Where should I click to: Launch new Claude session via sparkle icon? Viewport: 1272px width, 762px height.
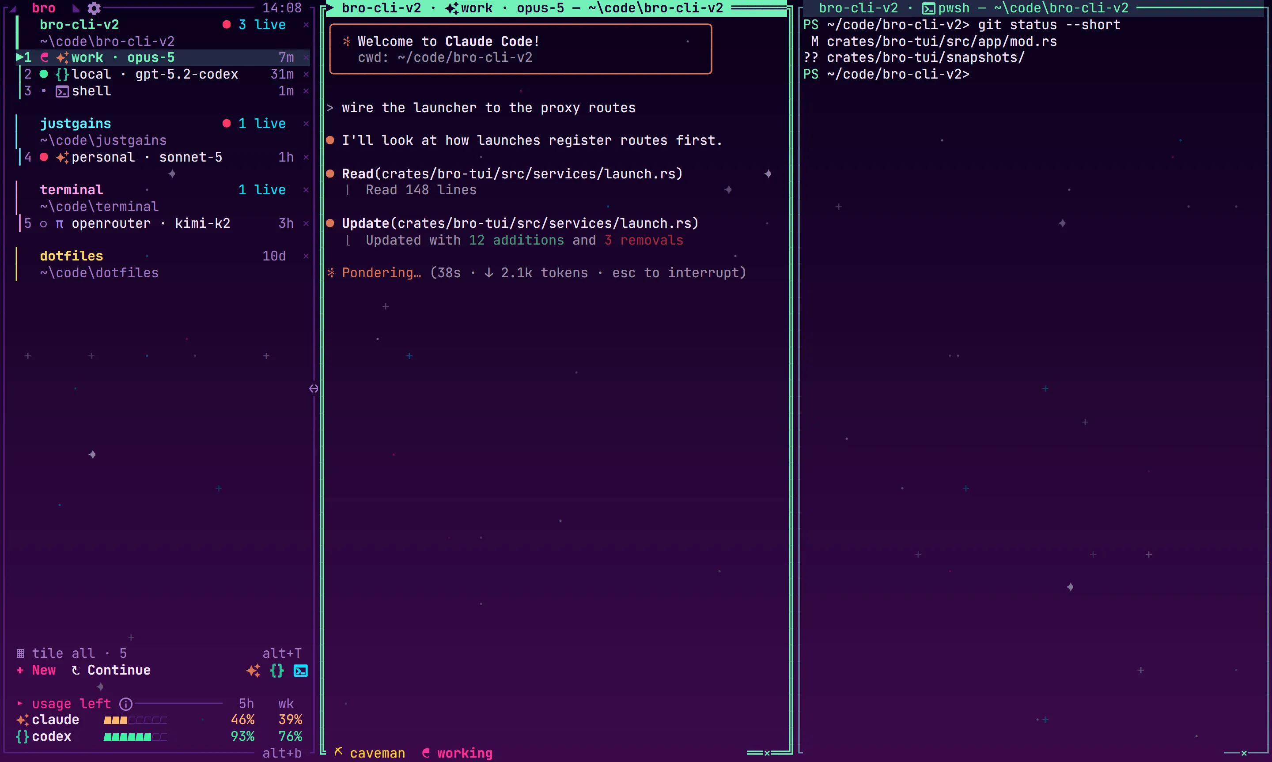pos(253,671)
